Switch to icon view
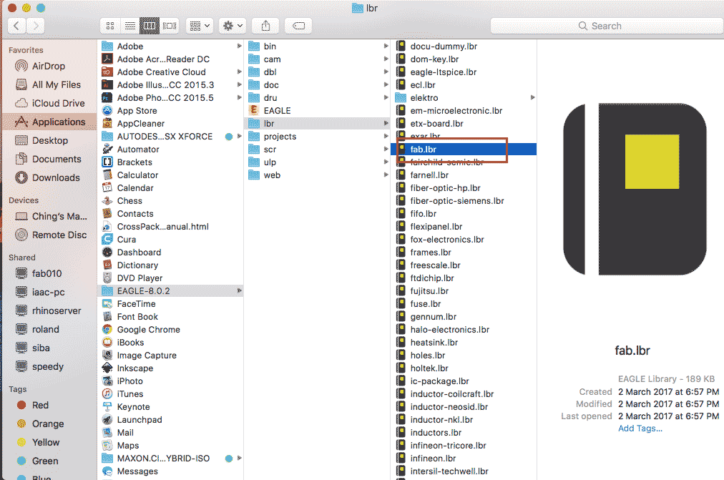This screenshot has width=724, height=480. (x=110, y=26)
